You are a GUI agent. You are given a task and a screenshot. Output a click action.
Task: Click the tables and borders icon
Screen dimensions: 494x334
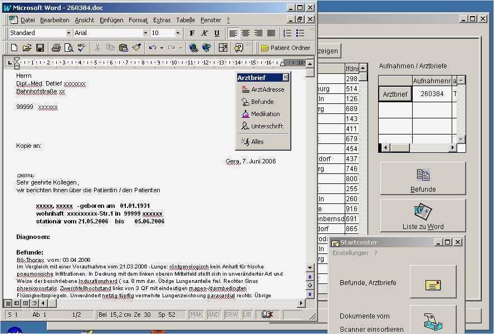pyautogui.click(x=223, y=48)
